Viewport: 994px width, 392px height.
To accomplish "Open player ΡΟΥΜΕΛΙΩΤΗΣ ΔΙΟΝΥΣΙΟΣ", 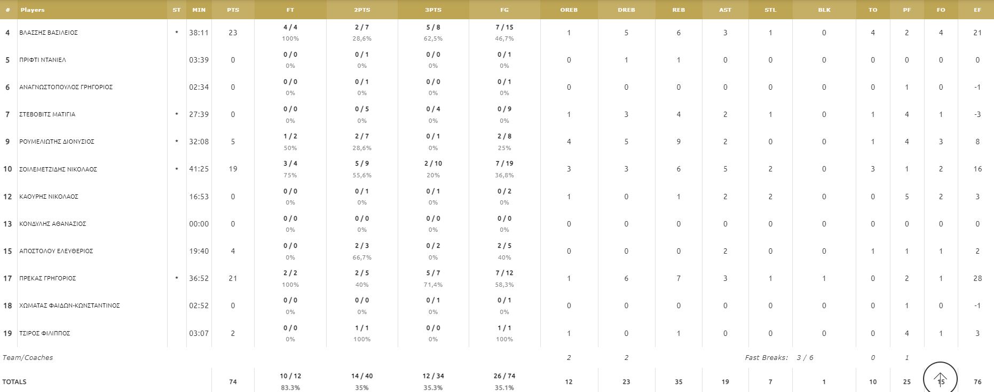I will click(57, 142).
